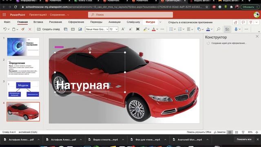
Task: Switch to the Переходы tab
Action: 96,22
